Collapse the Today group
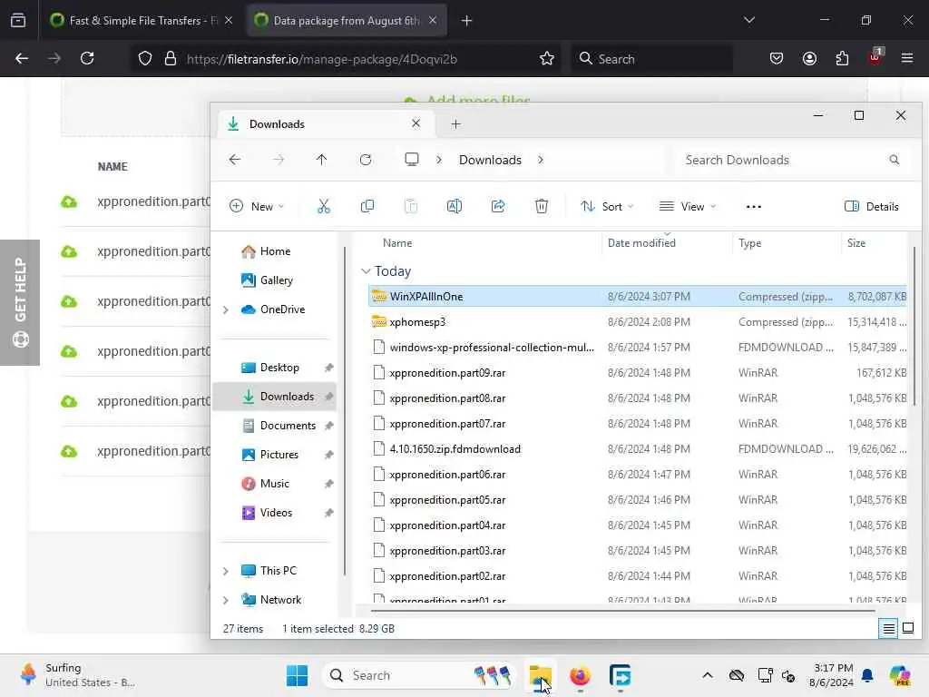The height and width of the screenshot is (697, 929). click(x=366, y=270)
